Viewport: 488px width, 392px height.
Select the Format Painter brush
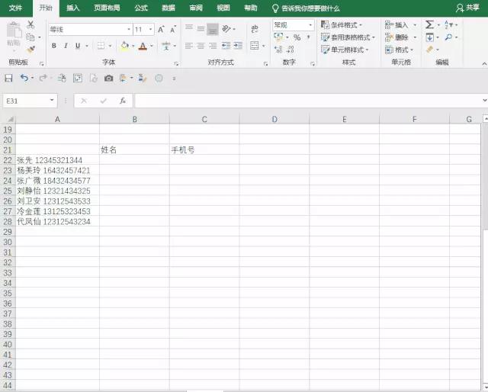coord(30,50)
